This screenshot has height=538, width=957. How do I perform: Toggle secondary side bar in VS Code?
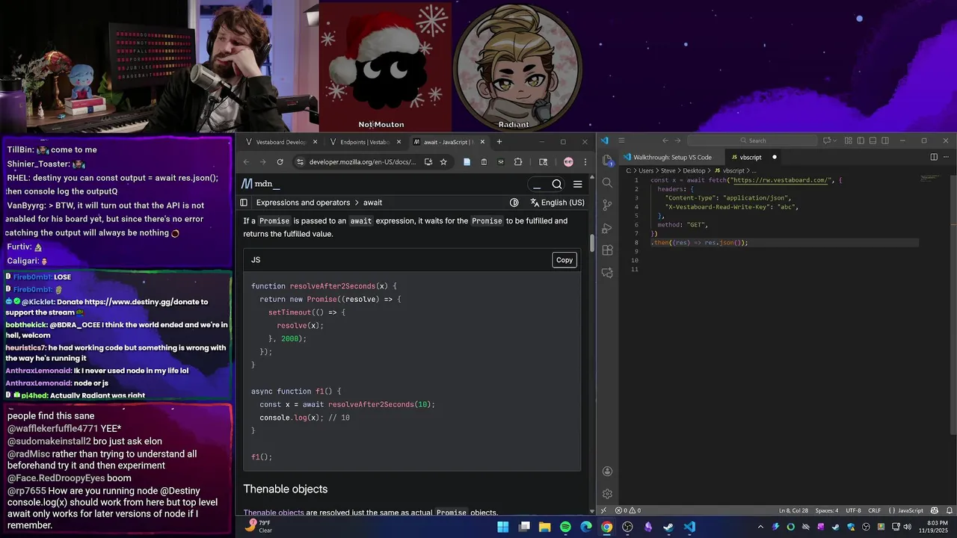pyautogui.click(x=884, y=140)
